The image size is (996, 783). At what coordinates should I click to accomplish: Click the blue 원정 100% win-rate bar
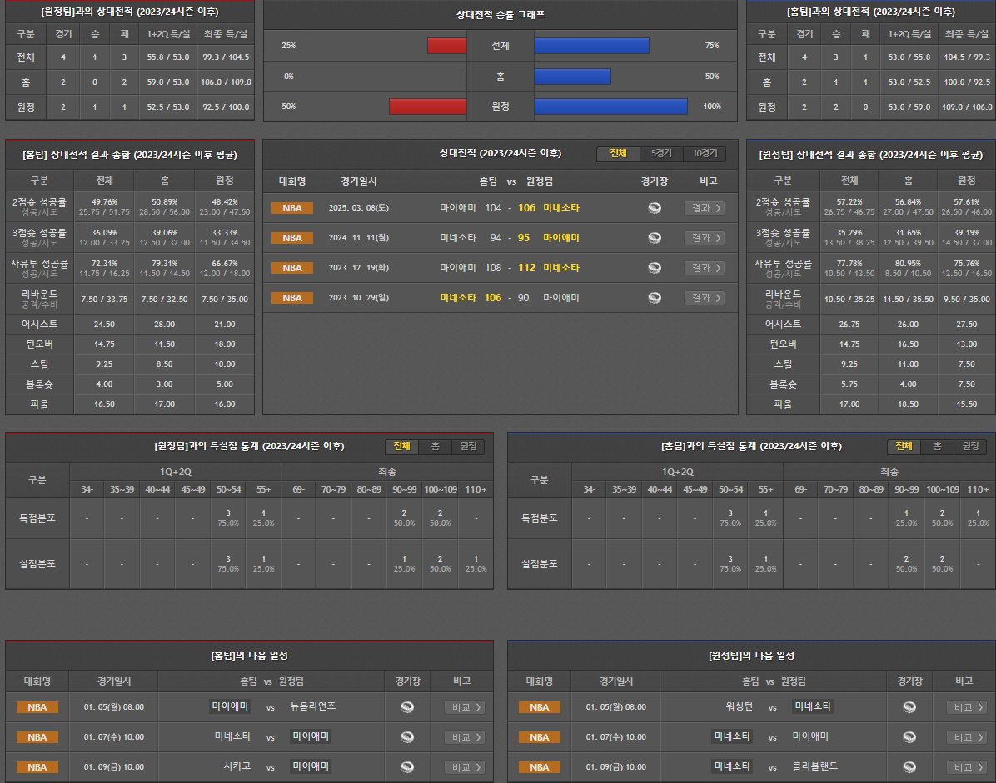(610, 107)
